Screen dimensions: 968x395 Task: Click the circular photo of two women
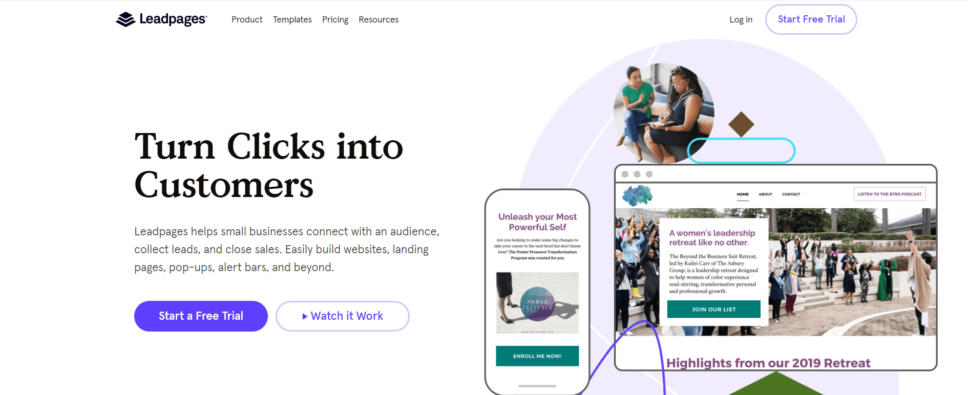(664, 113)
